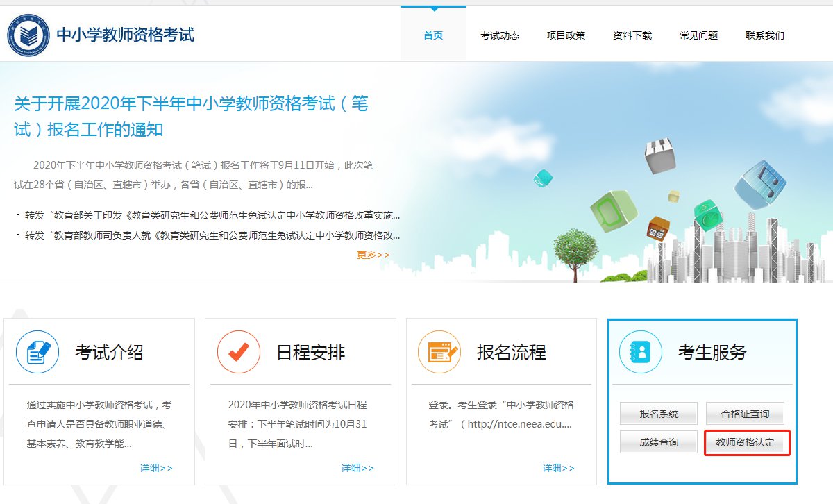
Task: Open 详细>> under 日程安排
Action: coord(357,468)
